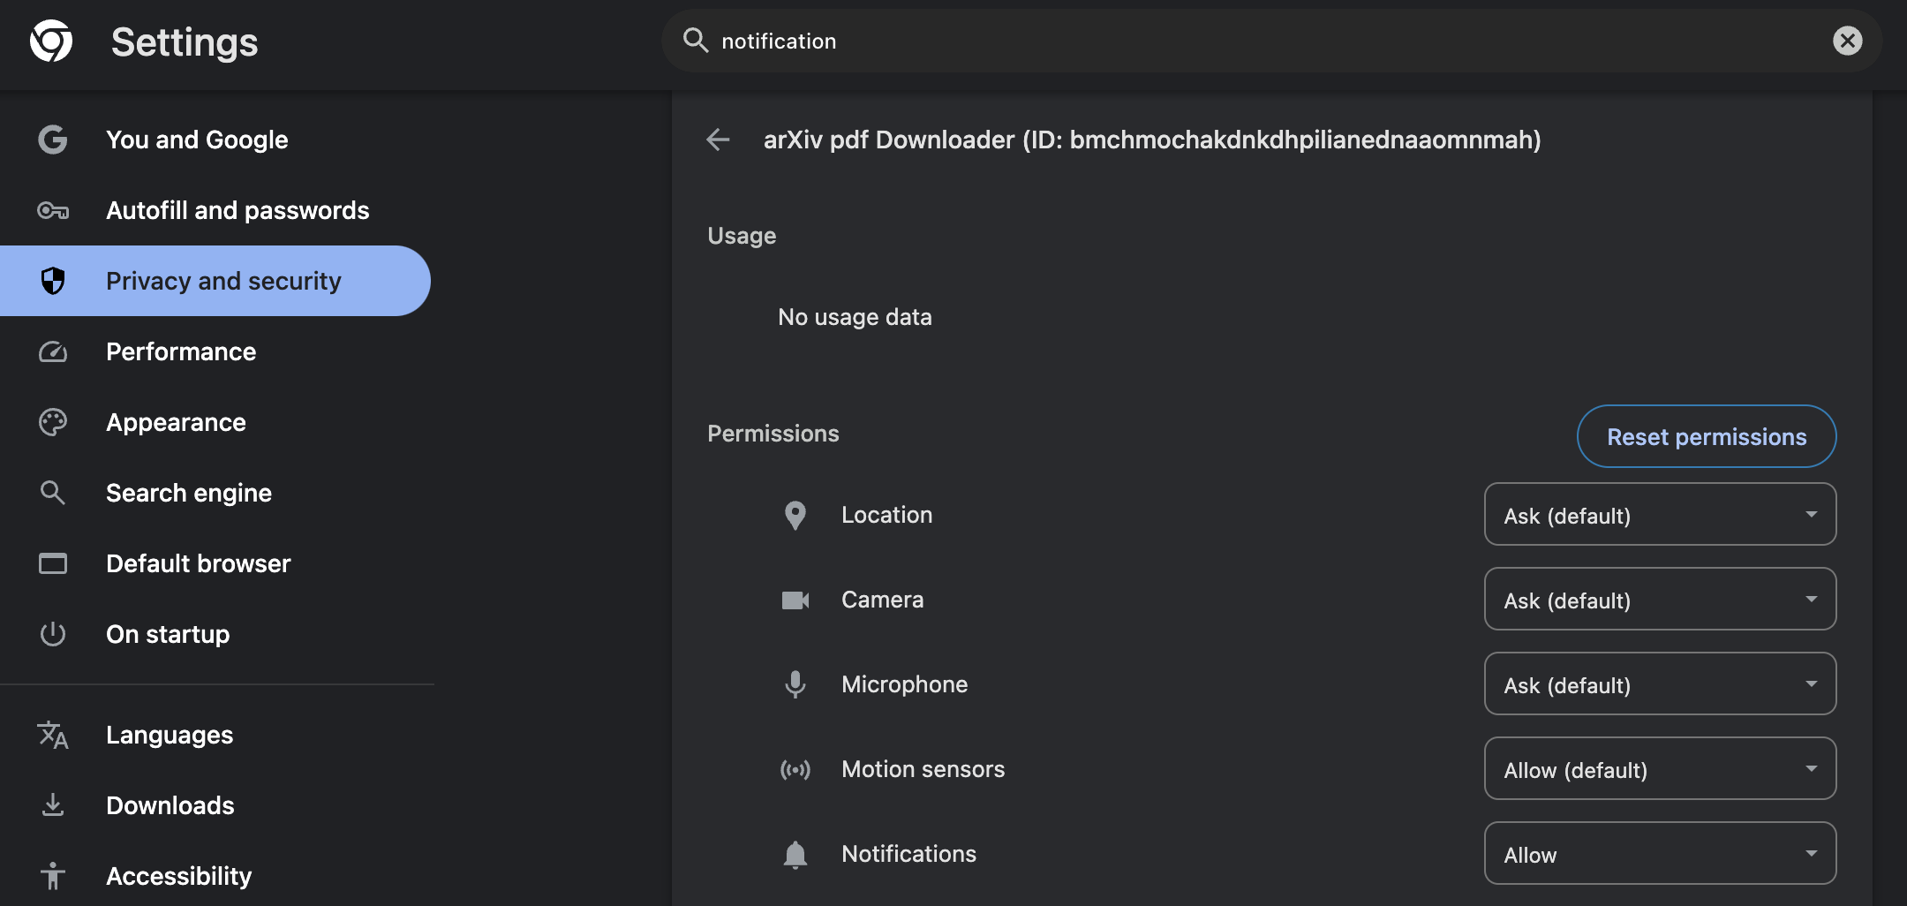Click the Notifications bell icon

(795, 855)
